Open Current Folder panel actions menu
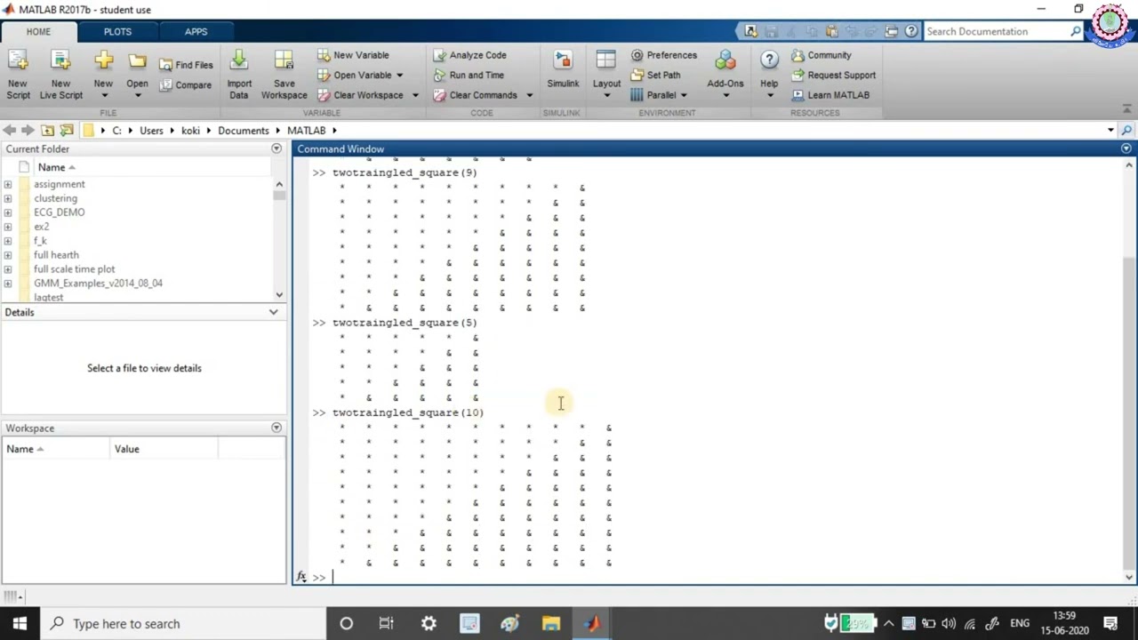Screen dimensions: 1138x640 coord(276,148)
